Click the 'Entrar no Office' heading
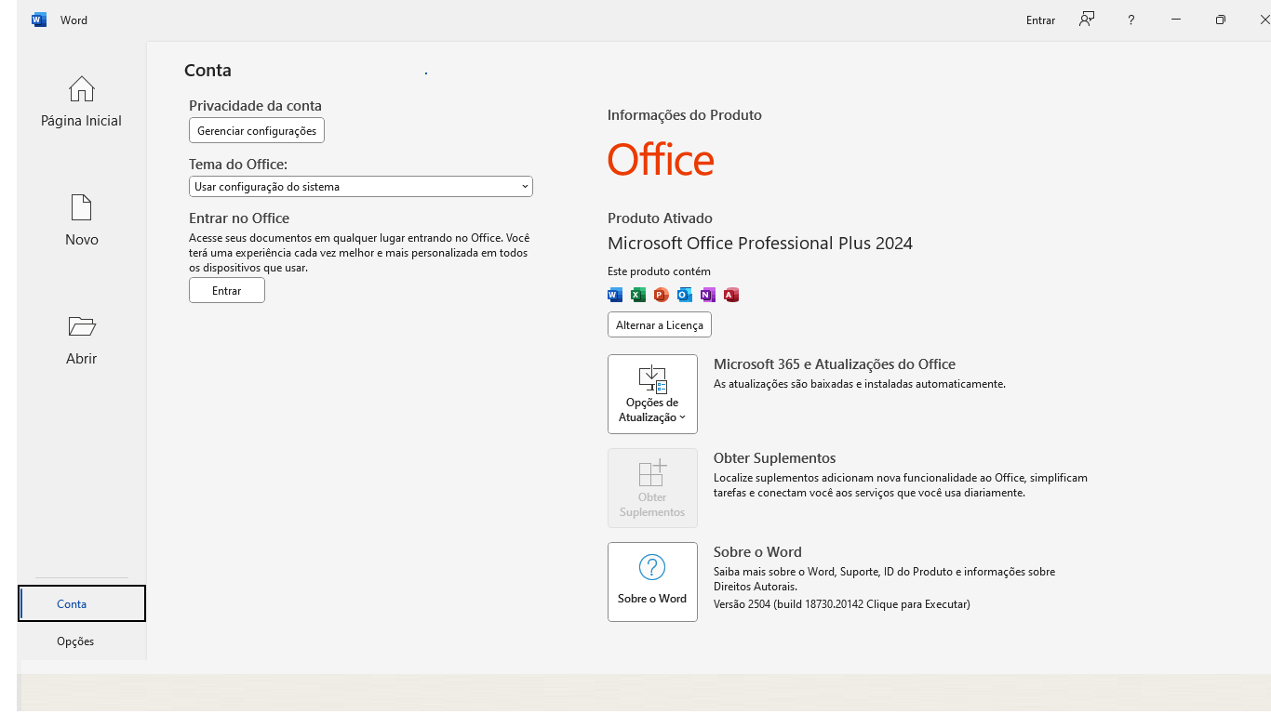Screen dimensions: 1271x714 (239, 218)
